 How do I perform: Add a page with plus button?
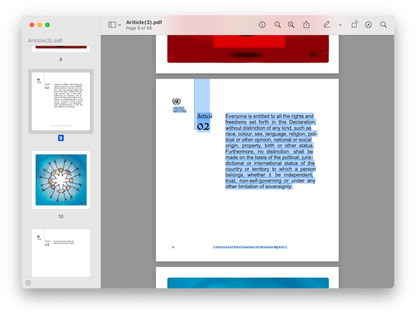pyautogui.click(x=28, y=283)
